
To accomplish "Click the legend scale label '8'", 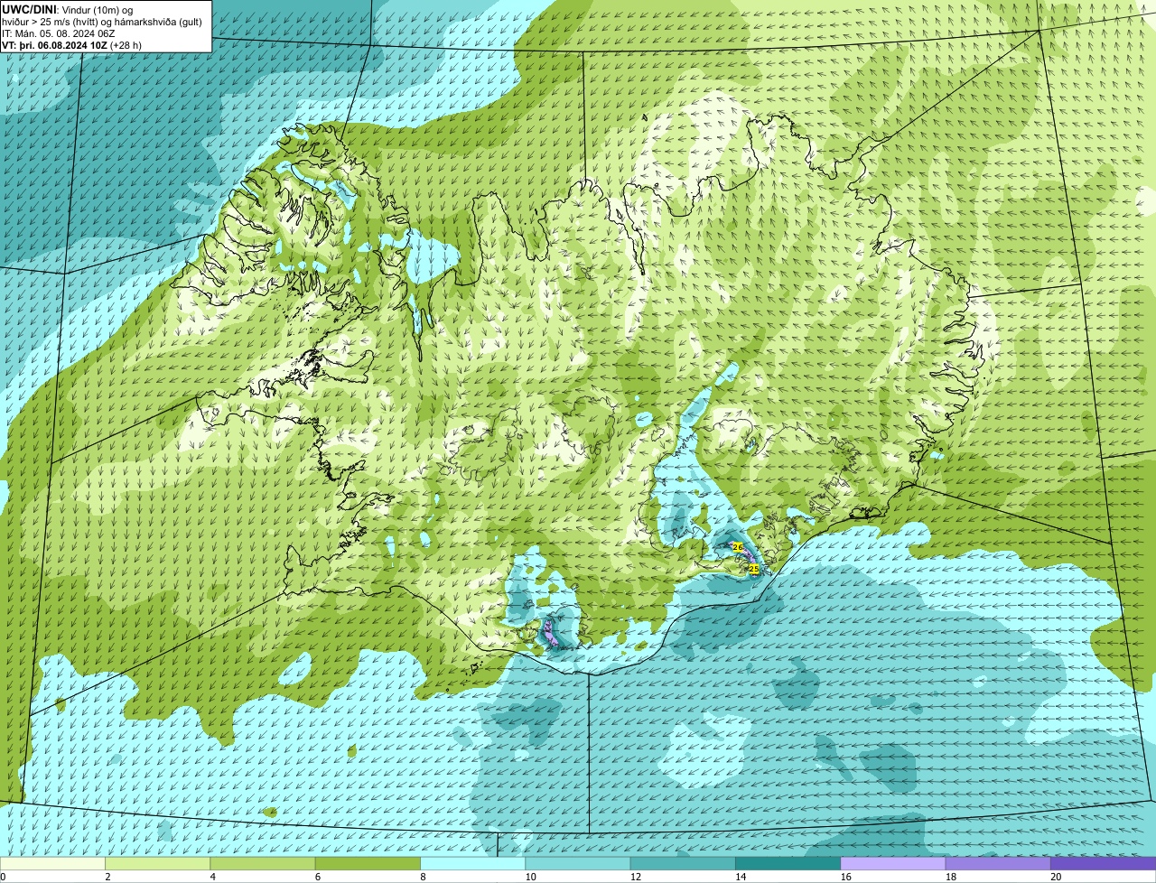I will [423, 877].
